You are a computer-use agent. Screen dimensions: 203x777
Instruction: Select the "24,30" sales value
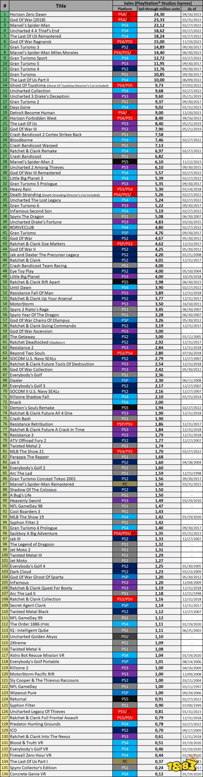(x=159, y=14)
